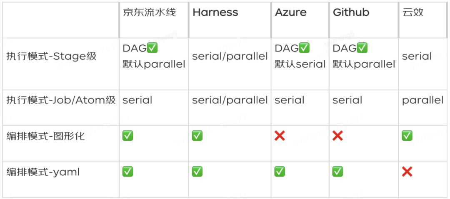The width and height of the screenshot is (450, 199).
Task: Click the parallel cell in 云效 column
Action: point(423,100)
